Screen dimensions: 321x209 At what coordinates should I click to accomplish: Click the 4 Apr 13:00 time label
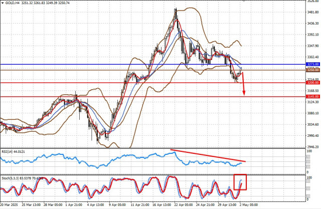tap(96, 204)
